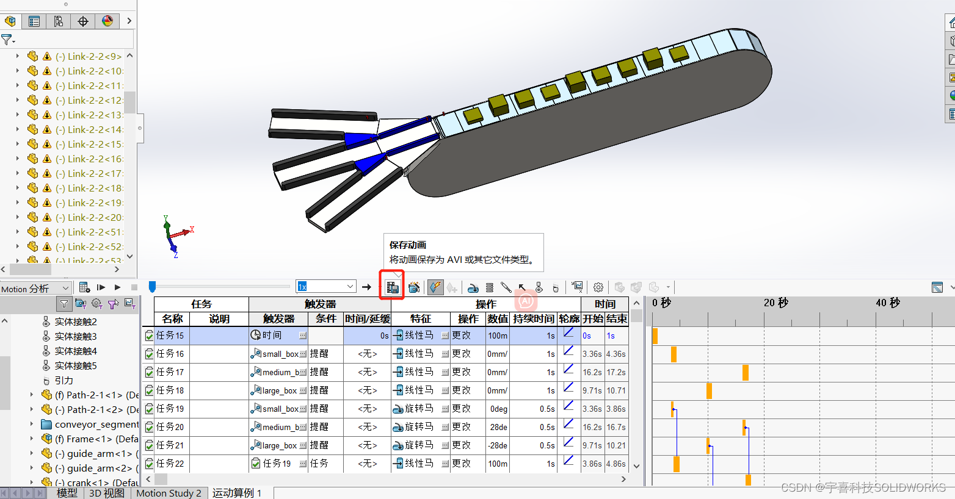The height and width of the screenshot is (499, 955).
Task: Add a motor to the study
Action: (x=473, y=287)
